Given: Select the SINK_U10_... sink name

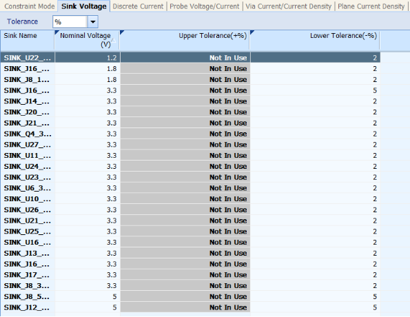Looking at the screenshot, I should tap(28, 198).
